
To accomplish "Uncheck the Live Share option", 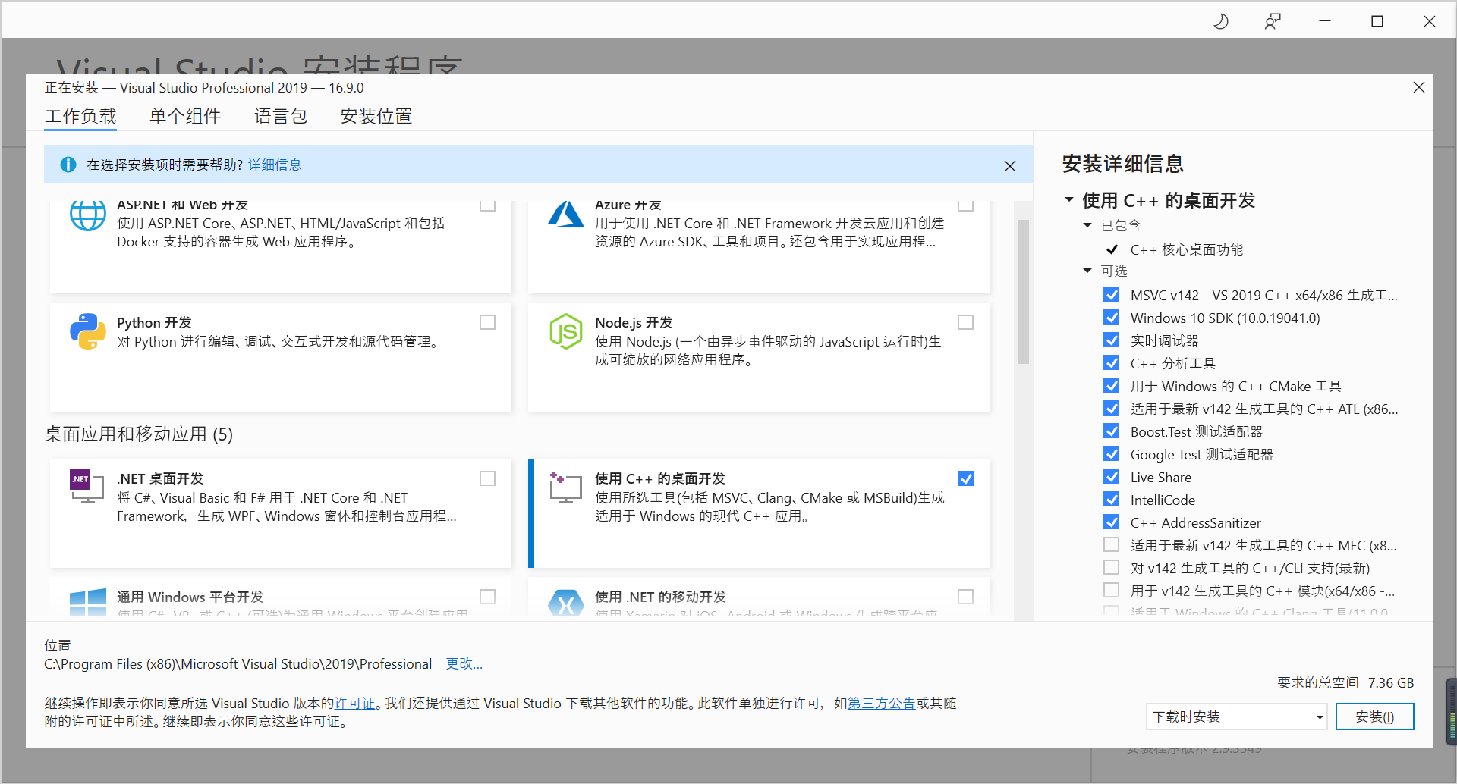I will [1112, 476].
